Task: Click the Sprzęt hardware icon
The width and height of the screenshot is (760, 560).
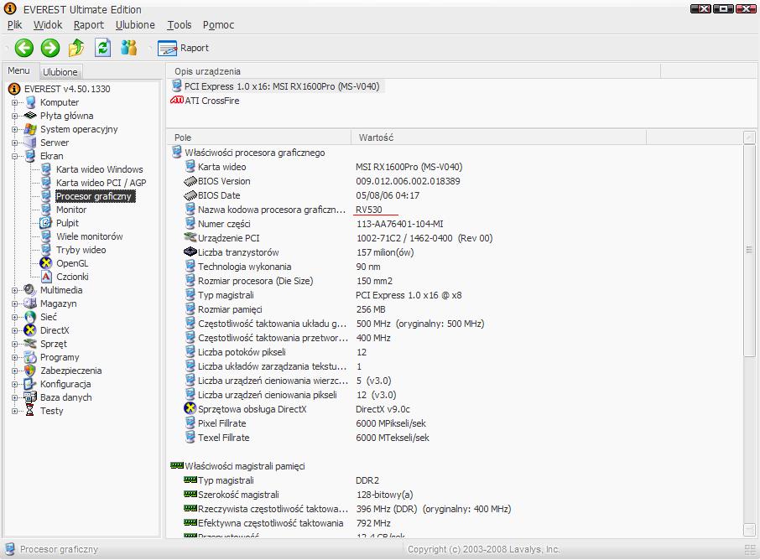Action: tap(30, 344)
